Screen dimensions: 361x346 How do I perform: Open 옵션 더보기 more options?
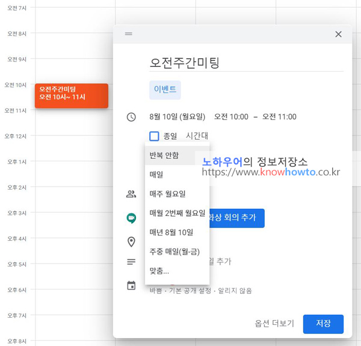[x=274, y=324]
